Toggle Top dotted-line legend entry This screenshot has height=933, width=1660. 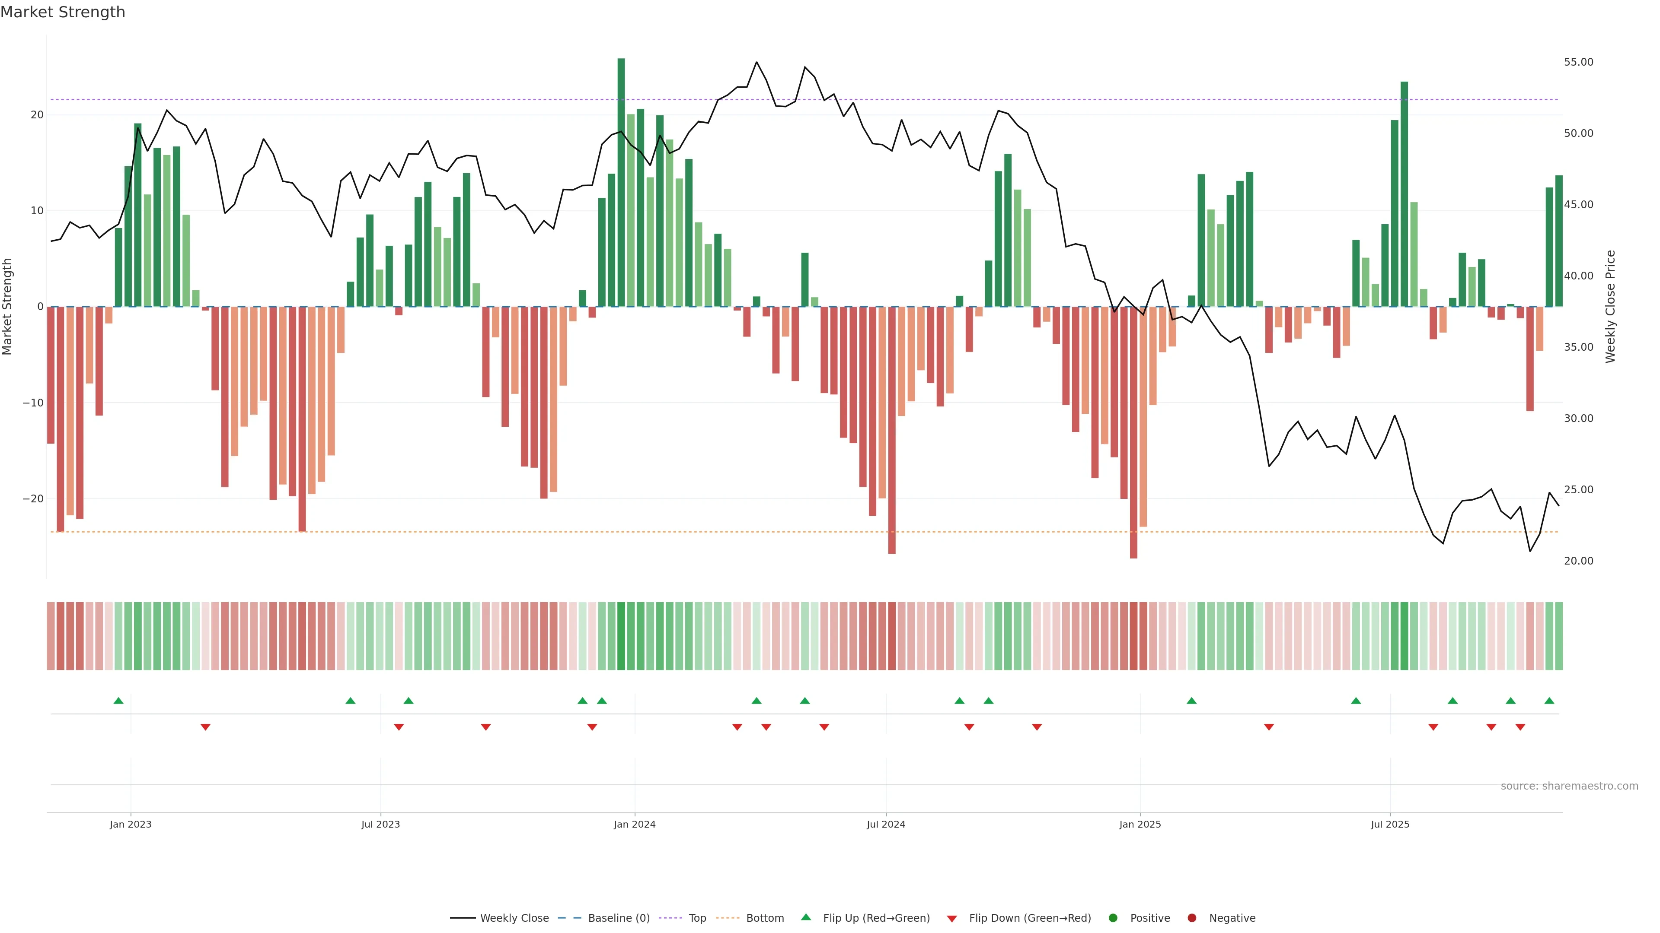pos(696,918)
